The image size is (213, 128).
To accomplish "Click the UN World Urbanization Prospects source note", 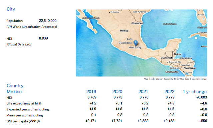I will click(x=32, y=27).
